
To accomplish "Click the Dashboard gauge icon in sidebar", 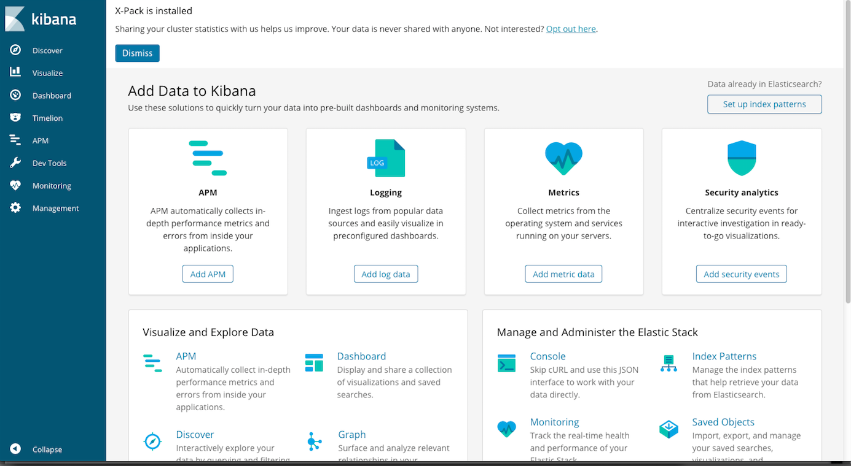I will coord(15,95).
